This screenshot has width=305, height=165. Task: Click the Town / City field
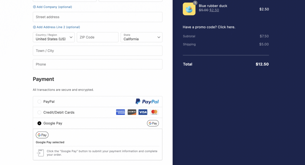pos(97,51)
